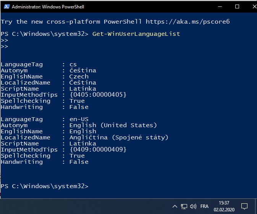Show hidden tray icons chevron

(x=175, y=206)
